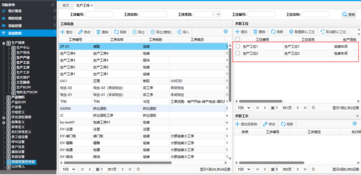Screen dimensions: 361x175
Task: Refresh icon in 关联工位 pagination bar
Action: click(x=313, y=108)
